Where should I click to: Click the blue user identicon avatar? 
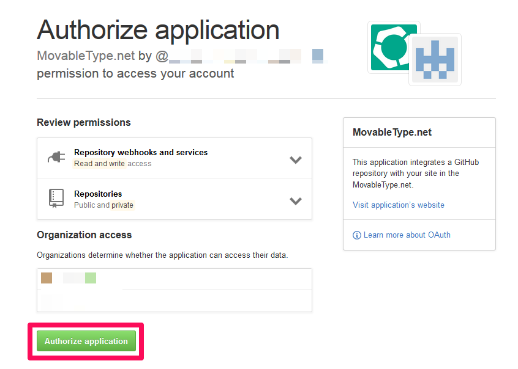[x=435, y=60]
